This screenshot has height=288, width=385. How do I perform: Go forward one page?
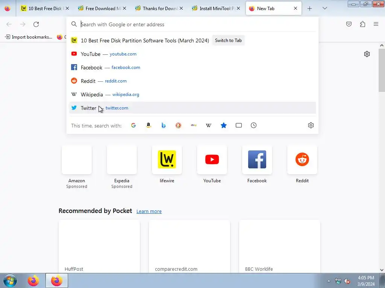tap(23, 24)
